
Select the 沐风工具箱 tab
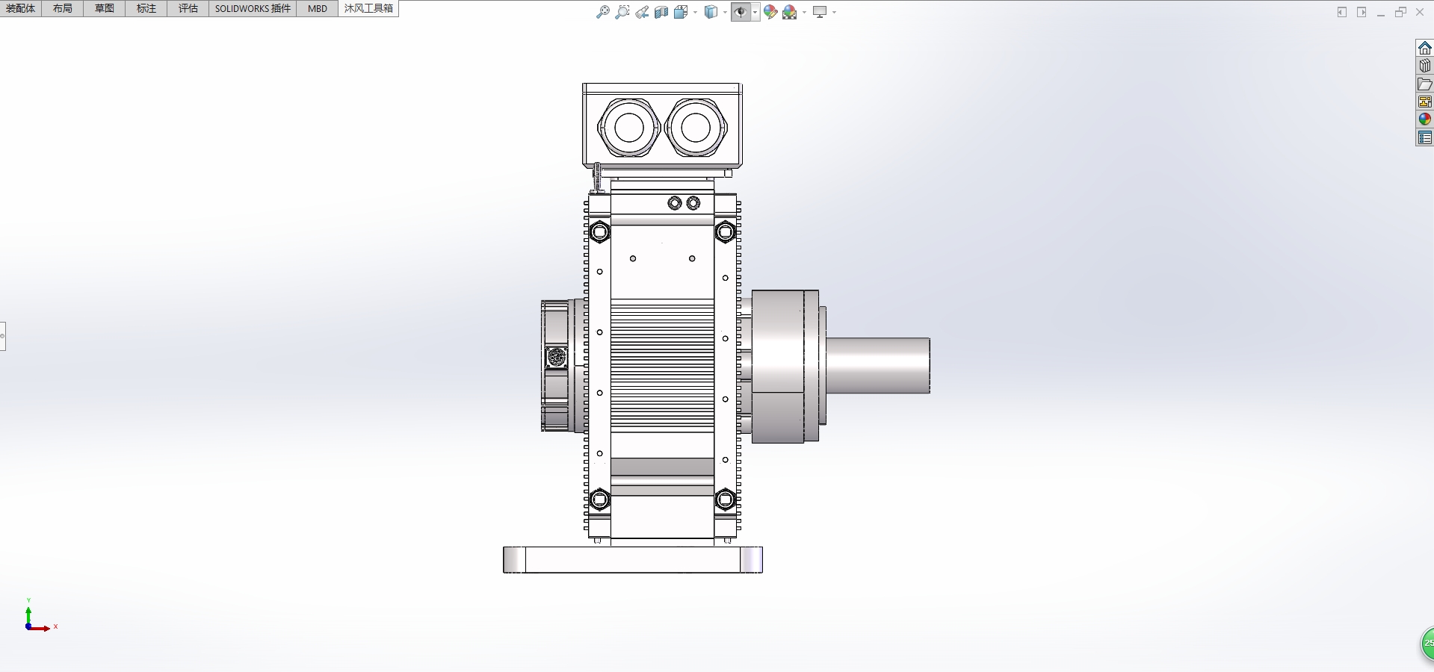pyautogui.click(x=368, y=8)
